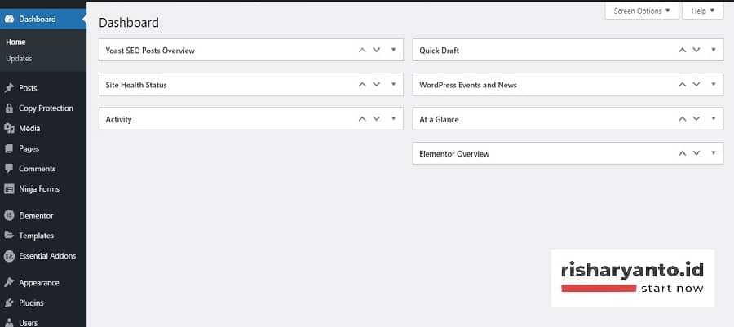The image size is (734, 327).
Task: Click the Comments speech bubble icon
Action: tap(9, 169)
